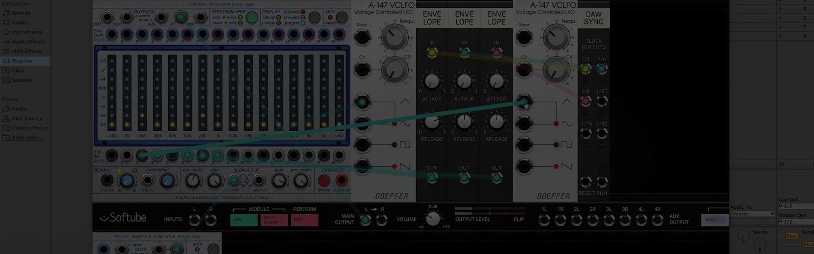Click Add Folder in Places

(x=27, y=138)
